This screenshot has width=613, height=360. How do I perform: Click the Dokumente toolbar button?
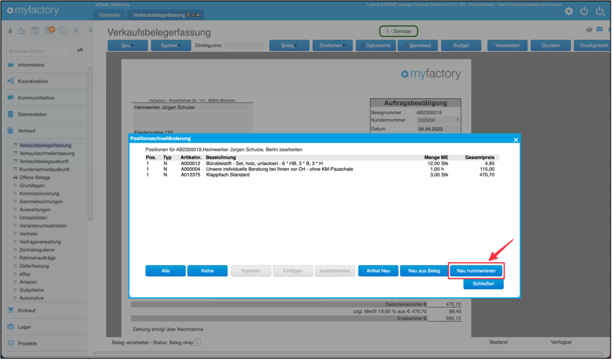(x=376, y=46)
